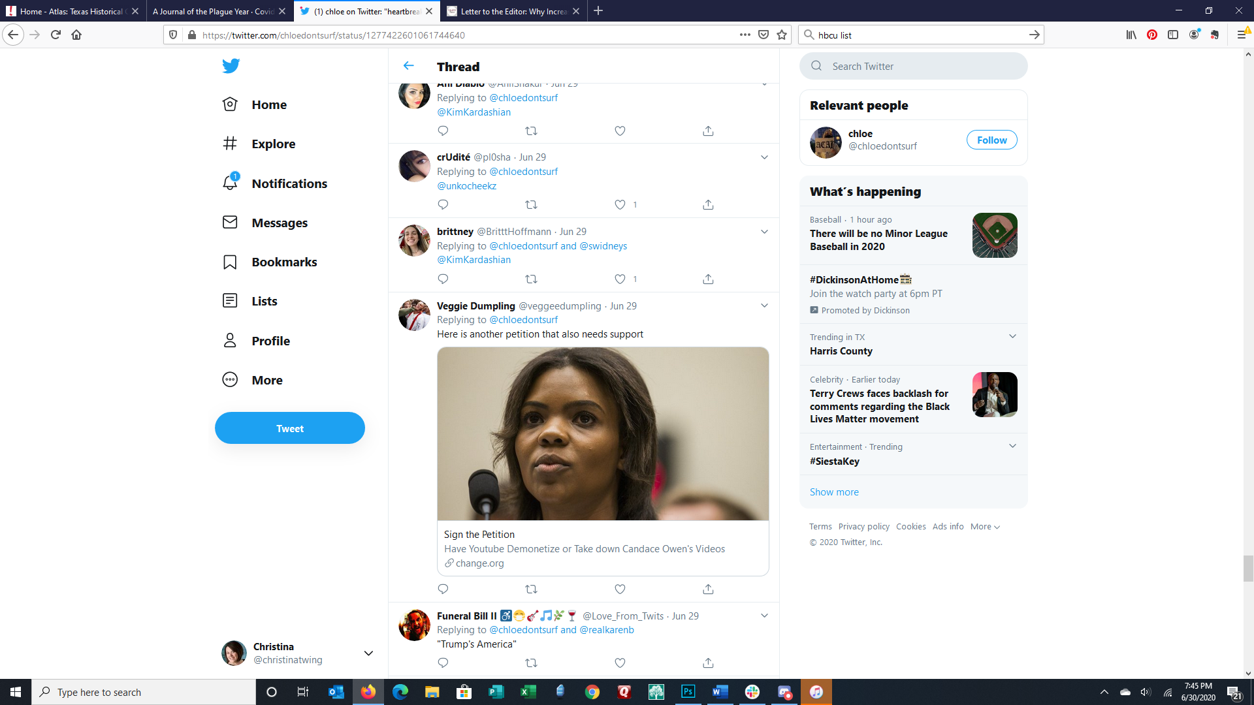Expand options on Veggie Dumpling's tweet
Viewport: 1254px width, 705px height.
[x=764, y=305]
